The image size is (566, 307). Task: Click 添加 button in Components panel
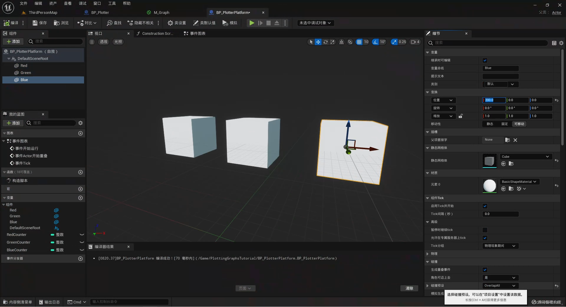[14, 42]
